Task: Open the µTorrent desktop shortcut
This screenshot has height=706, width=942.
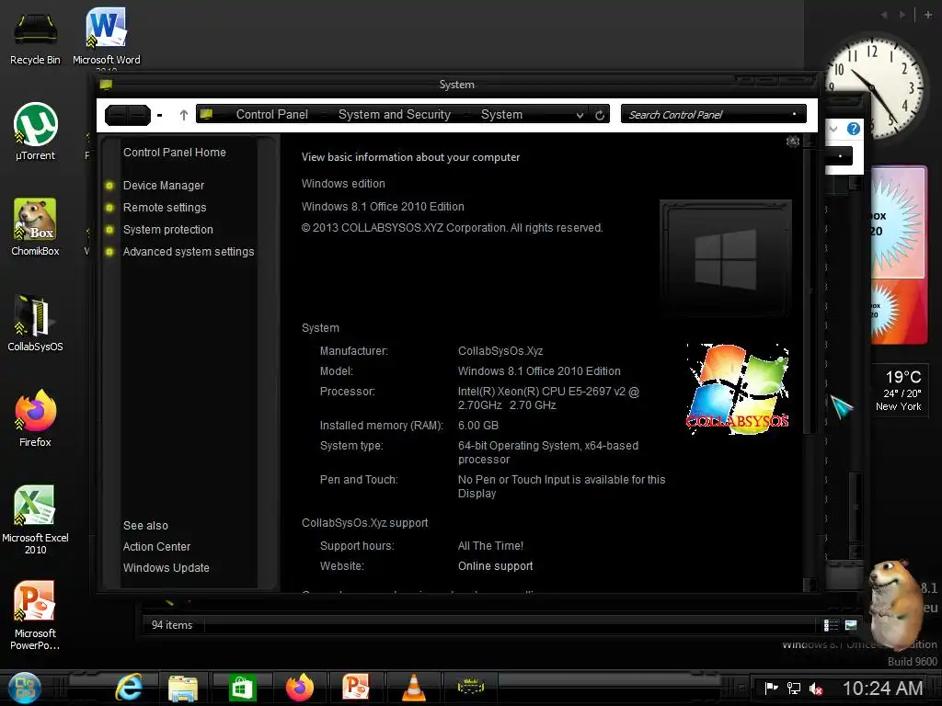Action: 36,131
